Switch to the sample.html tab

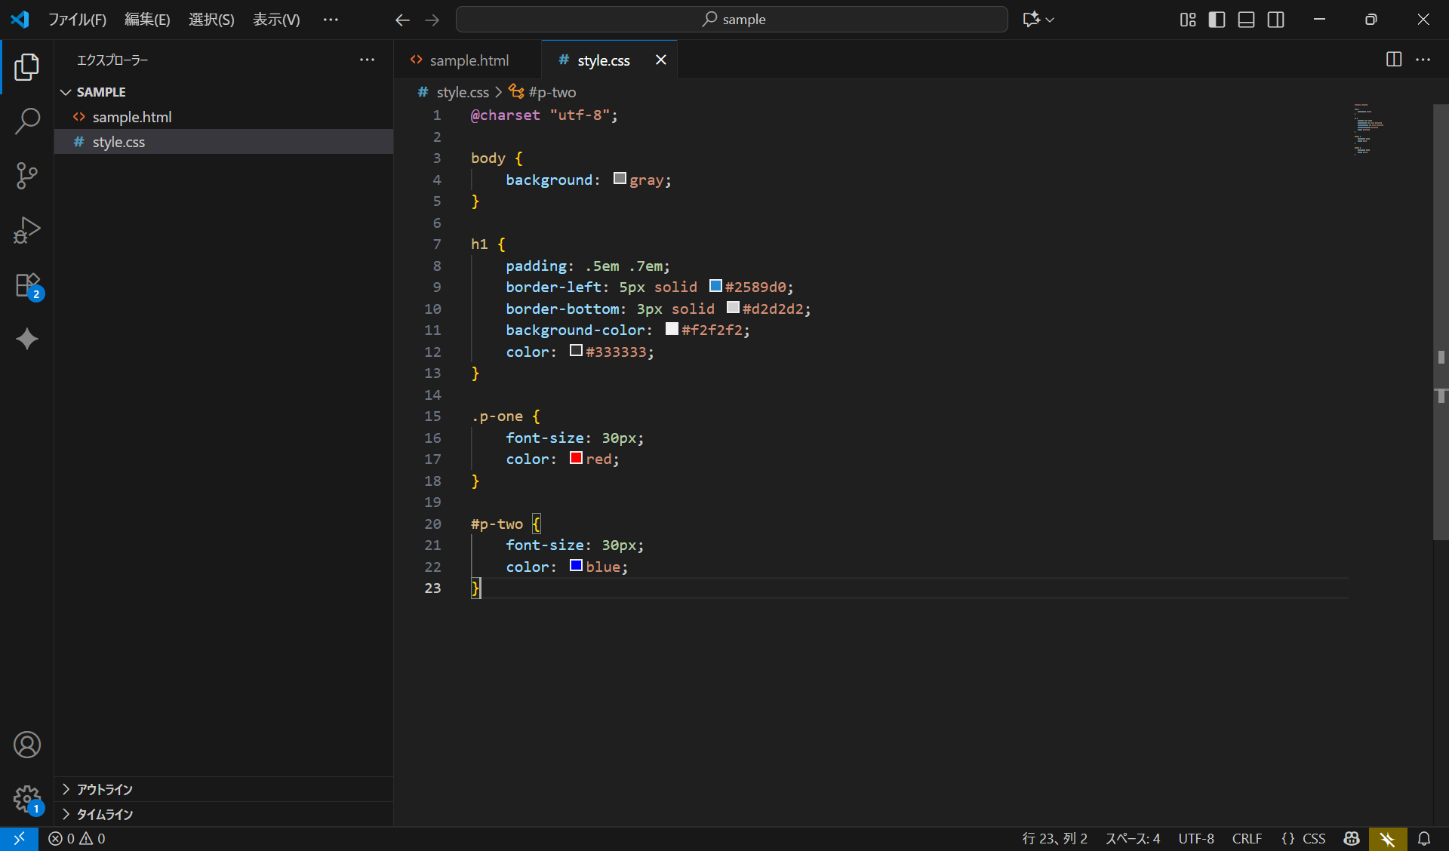(468, 60)
